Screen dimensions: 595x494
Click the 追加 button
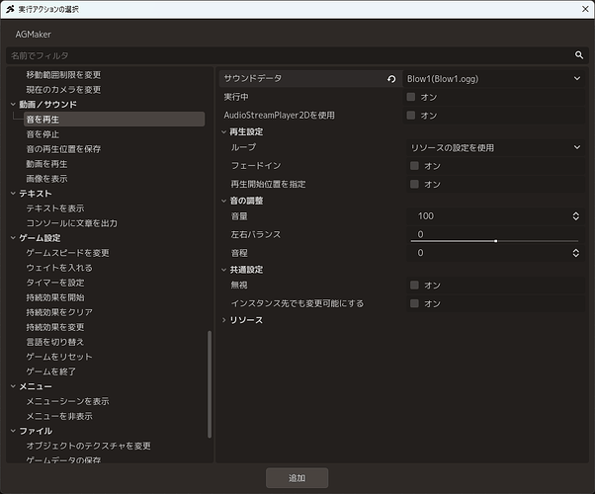(297, 478)
